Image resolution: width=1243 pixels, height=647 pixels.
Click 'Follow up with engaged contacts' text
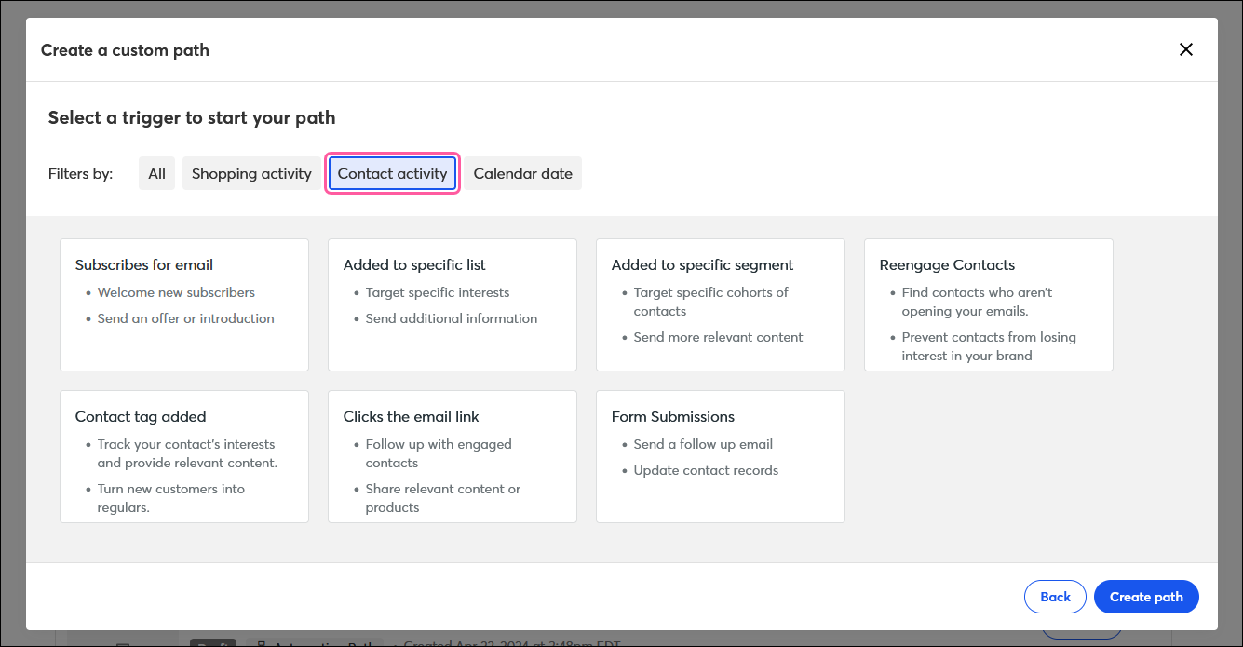click(439, 453)
